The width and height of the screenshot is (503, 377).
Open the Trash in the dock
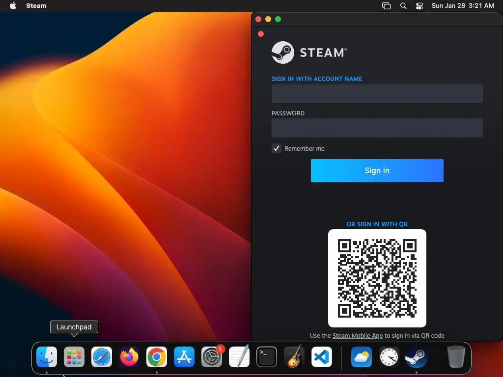[x=456, y=357]
